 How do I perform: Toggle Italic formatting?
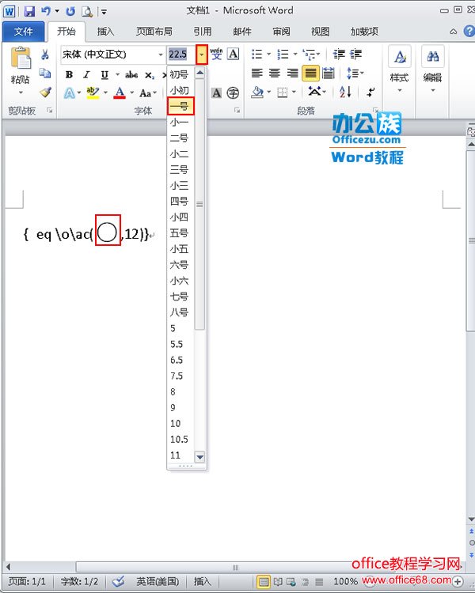click(87, 74)
